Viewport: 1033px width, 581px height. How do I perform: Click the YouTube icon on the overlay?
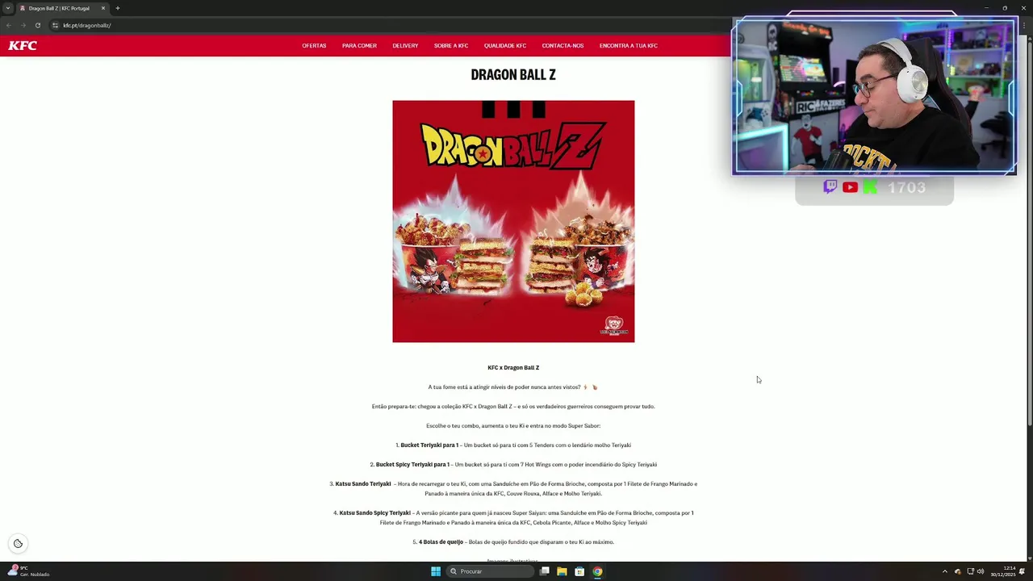tap(850, 187)
